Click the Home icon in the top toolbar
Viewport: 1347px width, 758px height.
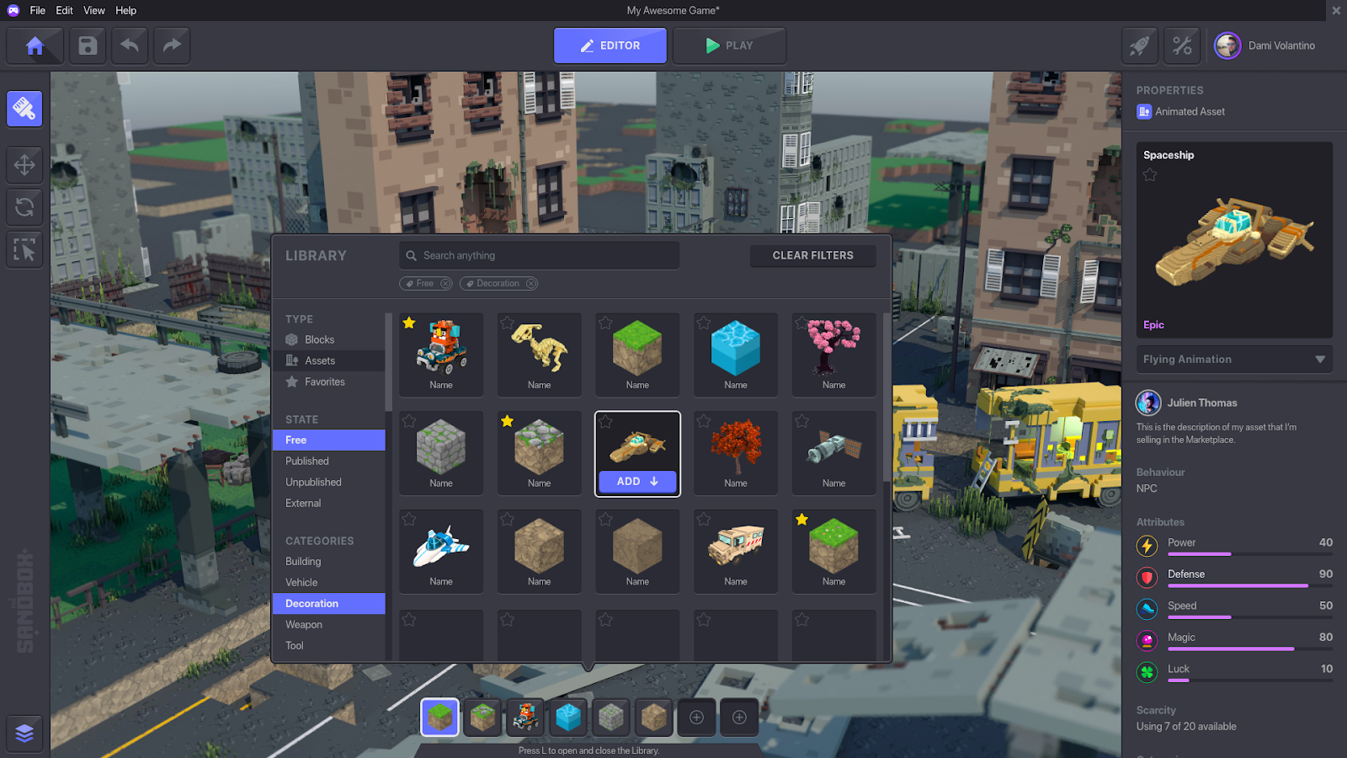[35, 45]
